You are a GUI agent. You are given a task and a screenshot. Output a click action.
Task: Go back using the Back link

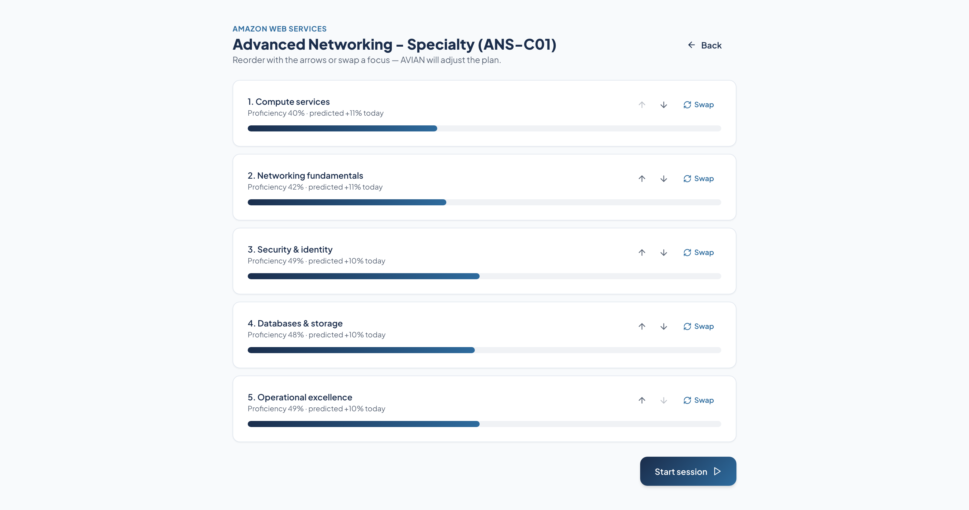coord(705,45)
